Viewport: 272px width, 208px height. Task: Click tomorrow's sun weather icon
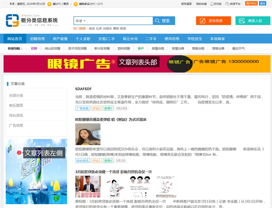pyautogui.click(x=75, y=4)
